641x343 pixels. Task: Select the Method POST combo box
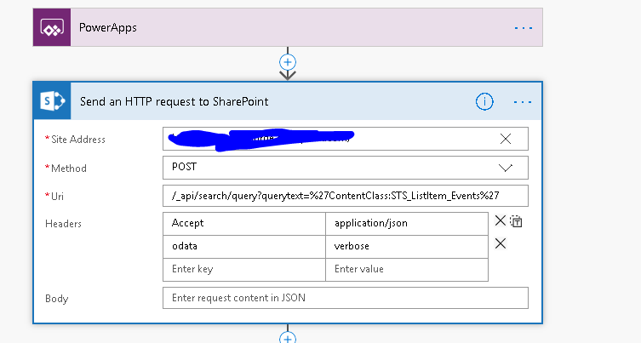(x=346, y=168)
